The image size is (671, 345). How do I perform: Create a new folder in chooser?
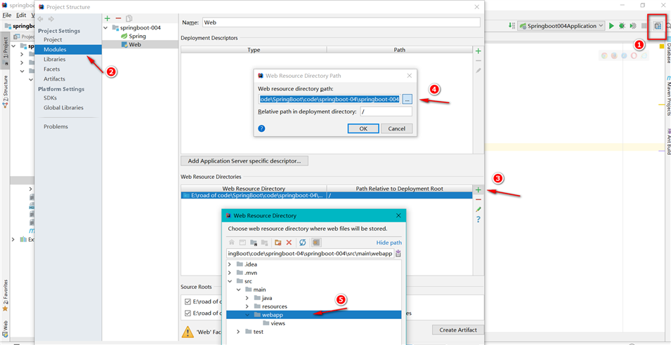(278, 243)
